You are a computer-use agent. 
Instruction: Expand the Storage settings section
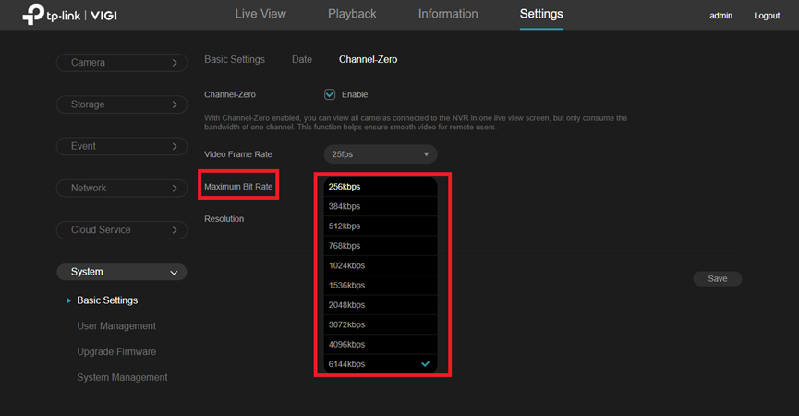122,104
